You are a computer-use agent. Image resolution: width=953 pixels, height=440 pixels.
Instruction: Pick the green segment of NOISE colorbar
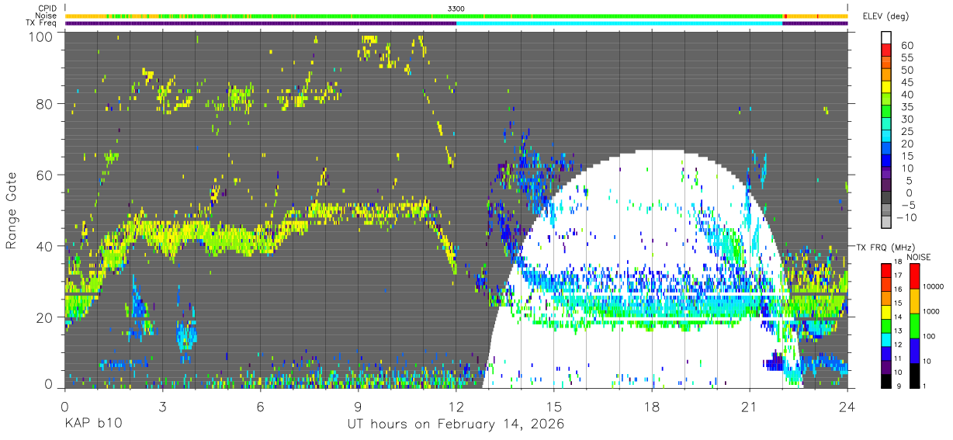click(914, 326)
